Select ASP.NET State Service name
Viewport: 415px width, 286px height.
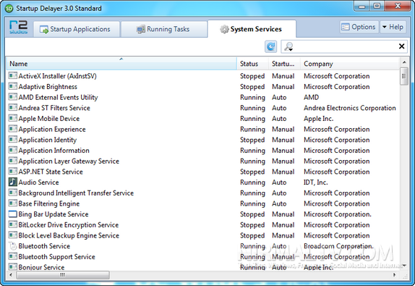pos(51,172)
